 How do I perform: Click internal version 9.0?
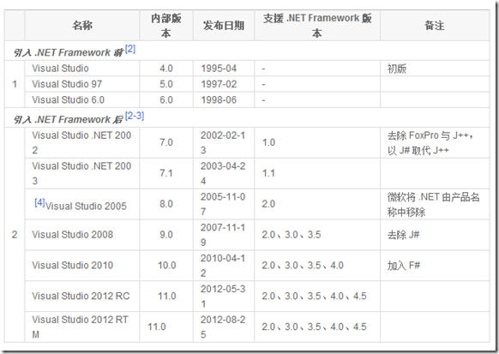tap(166, 235)
